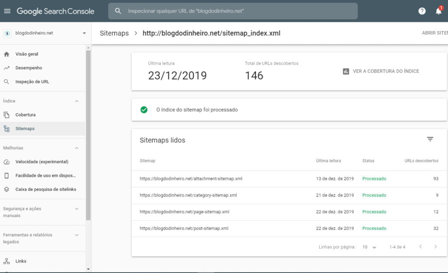
Task: Click the Última leitura column header
Action: click(x=328, y=161)
